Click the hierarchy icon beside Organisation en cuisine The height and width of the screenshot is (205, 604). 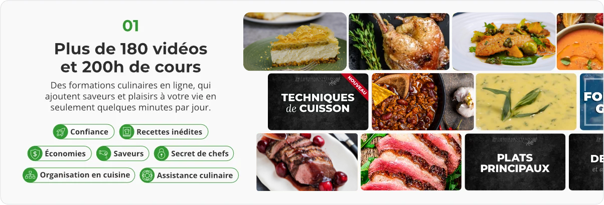coord(30,175)
